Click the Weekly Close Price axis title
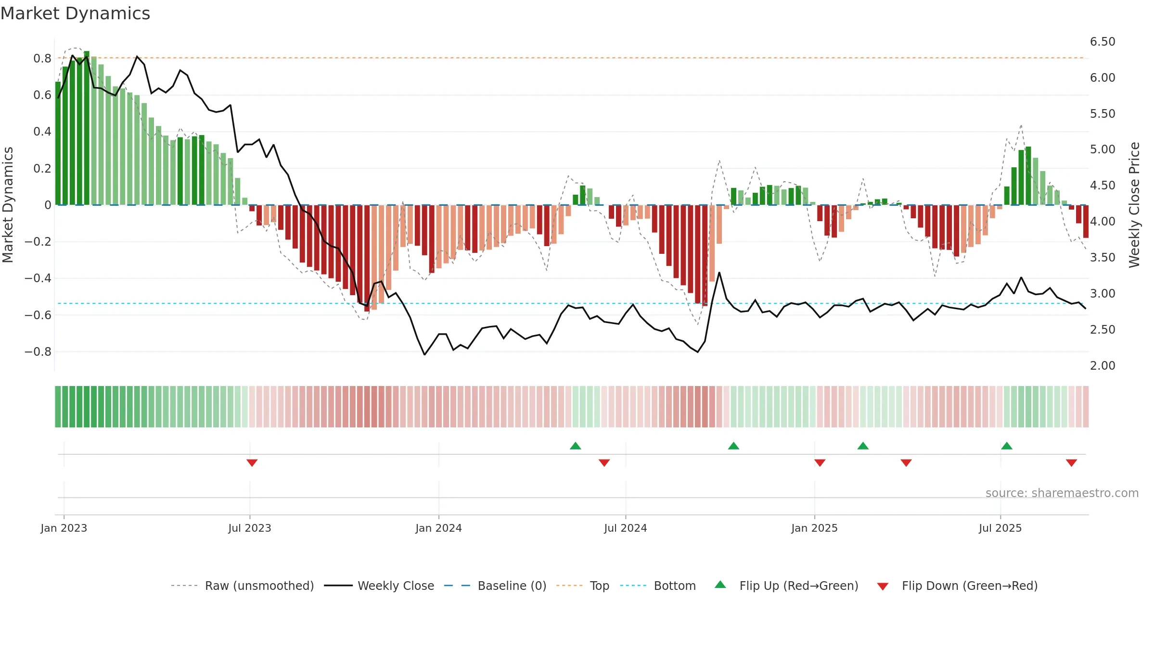 1134,205
